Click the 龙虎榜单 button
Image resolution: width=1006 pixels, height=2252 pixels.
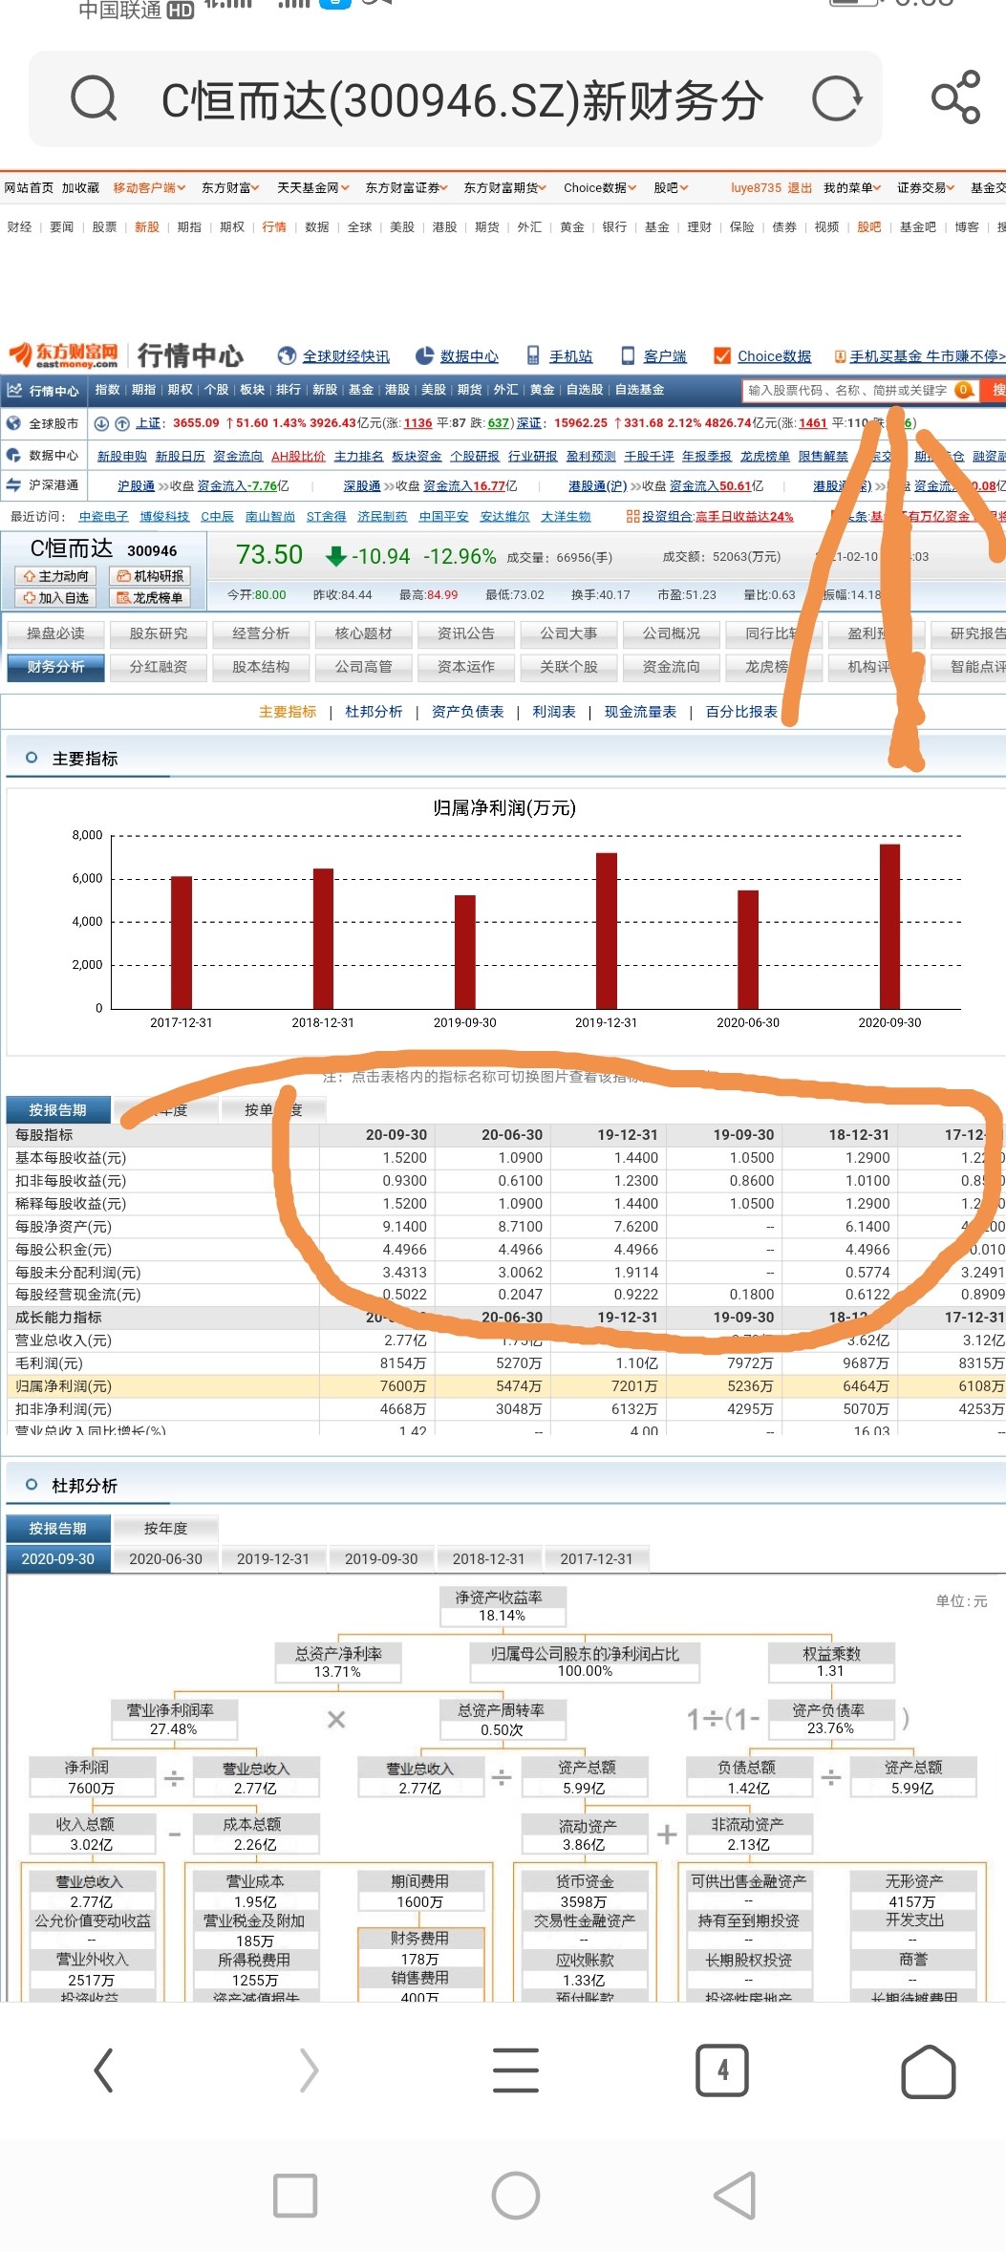(x=150, y=598)
